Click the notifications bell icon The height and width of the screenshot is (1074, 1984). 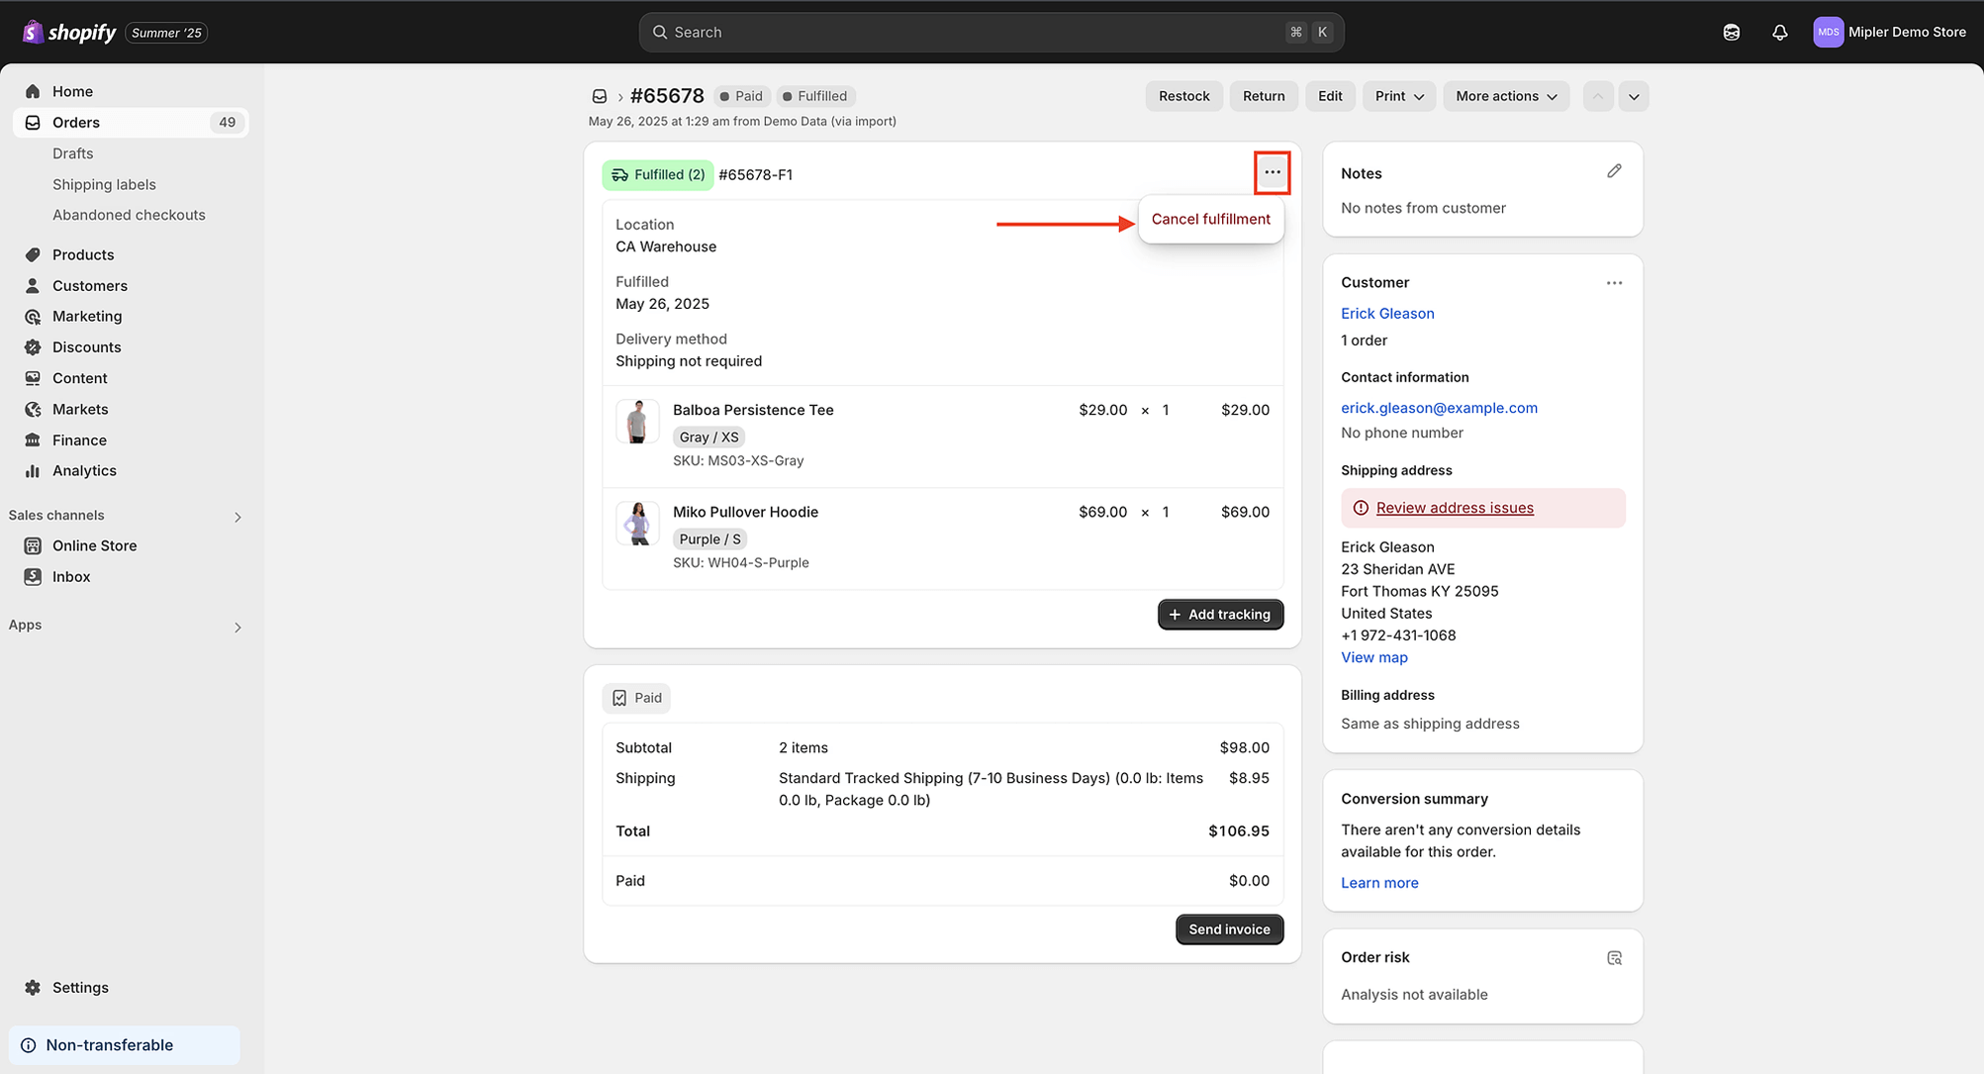[x=1779, y=33]
